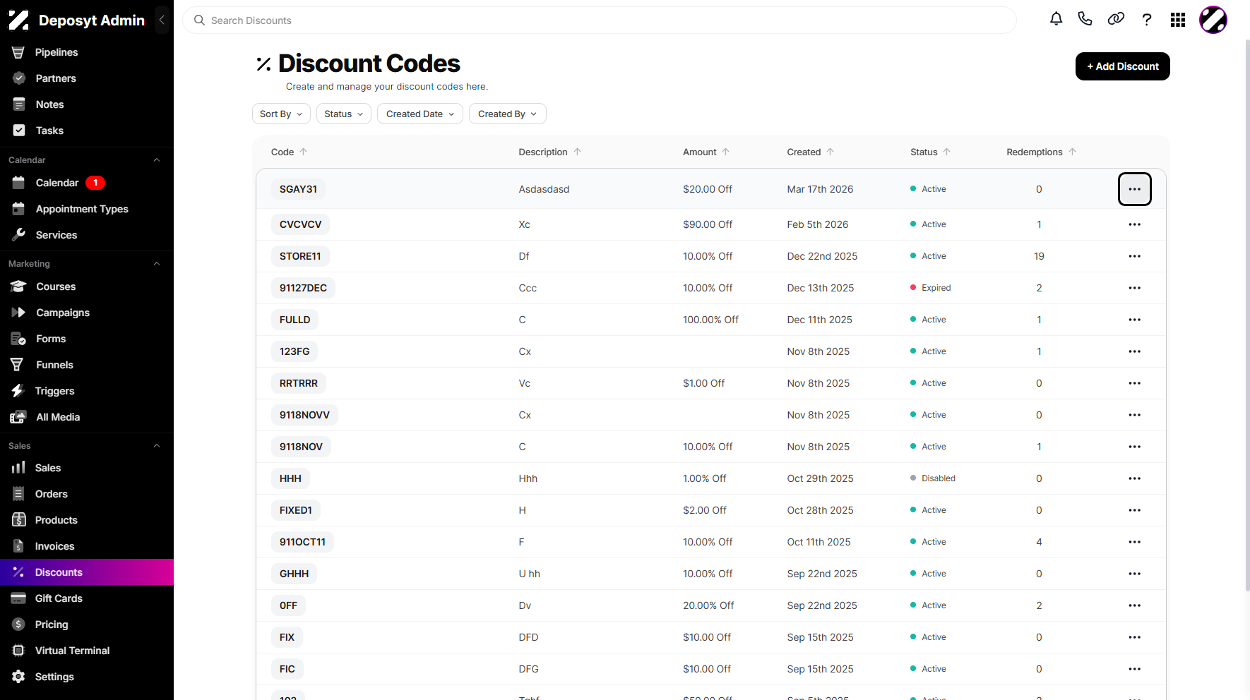The width and height of the screenshot is (1250, 700).
Task: Open Triggers in the sidebar
Action: (87, 391)
